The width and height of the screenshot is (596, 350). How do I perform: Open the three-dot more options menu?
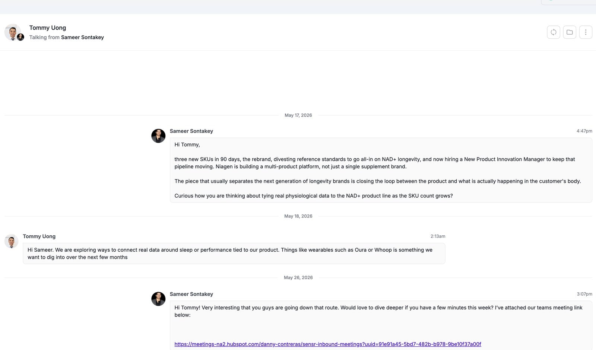[x=586, y=32]
